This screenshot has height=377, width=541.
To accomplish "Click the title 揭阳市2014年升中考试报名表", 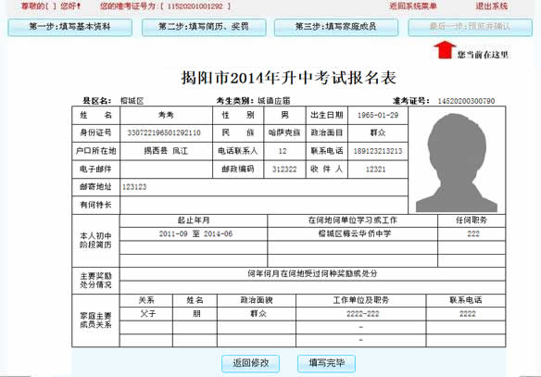I will point(288,78).
